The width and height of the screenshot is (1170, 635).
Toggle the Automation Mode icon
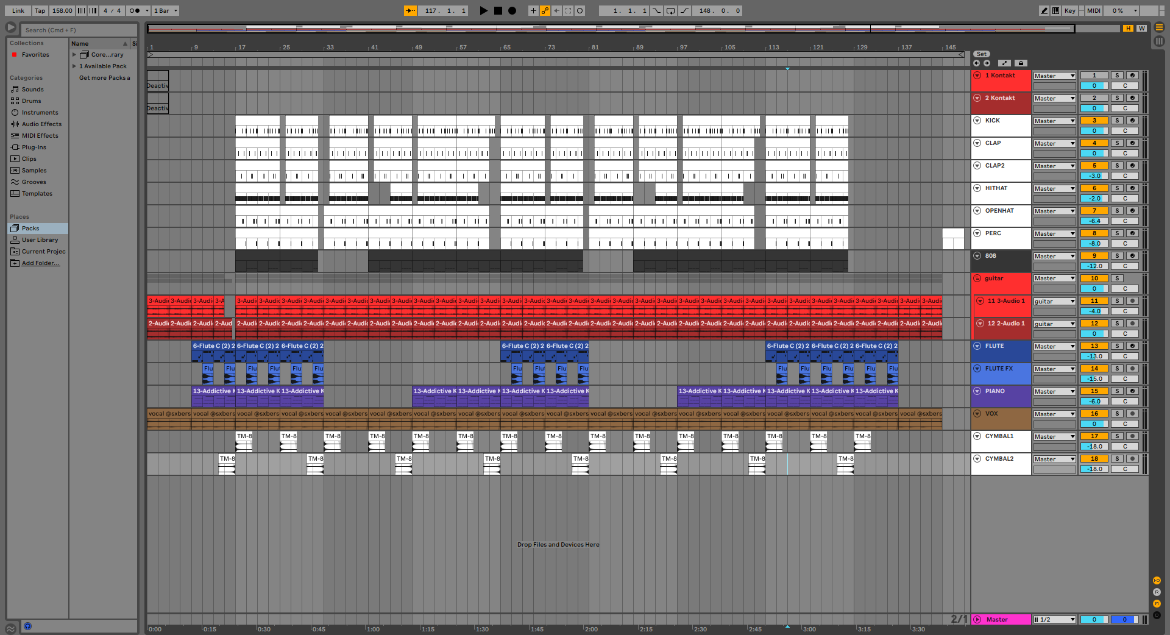(x=1005, y=63)
